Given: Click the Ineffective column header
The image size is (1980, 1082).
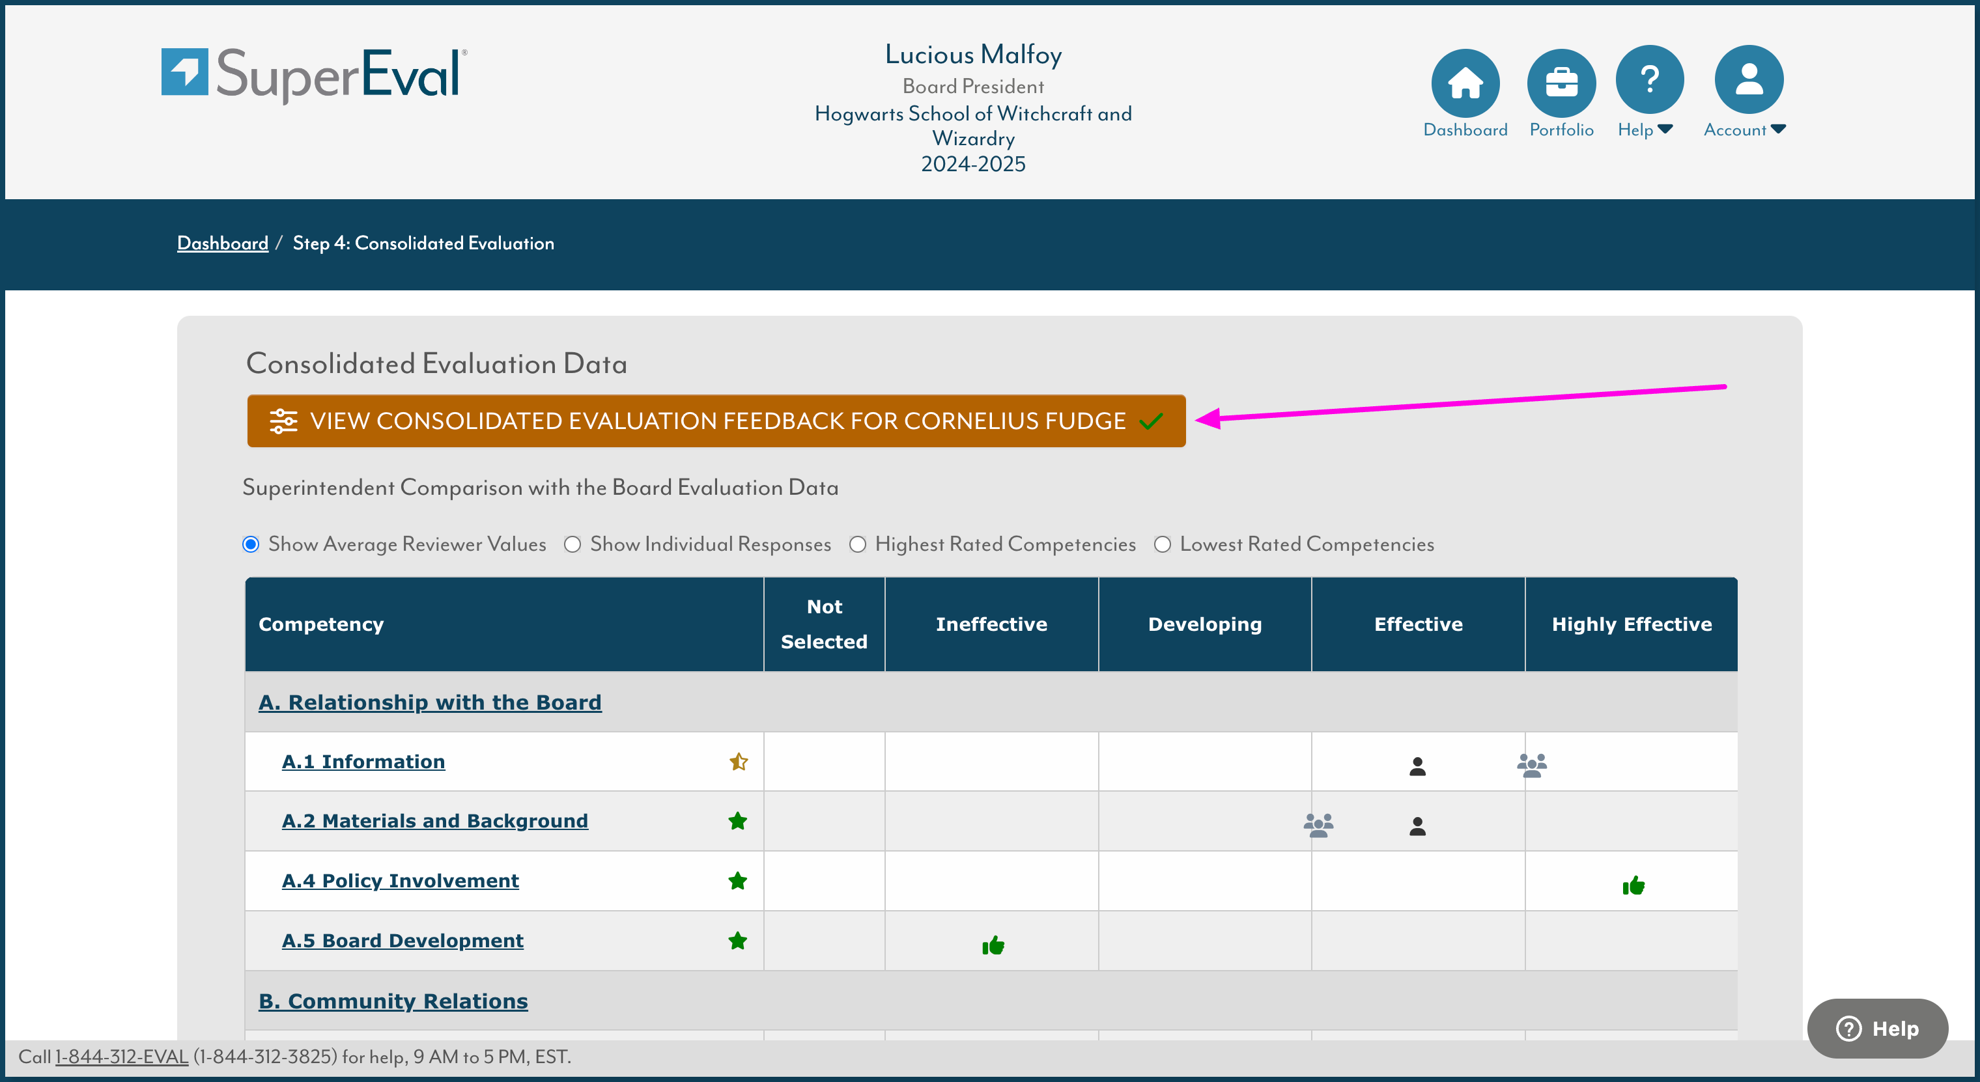Looking at the screenshot, I should point(991,624).
